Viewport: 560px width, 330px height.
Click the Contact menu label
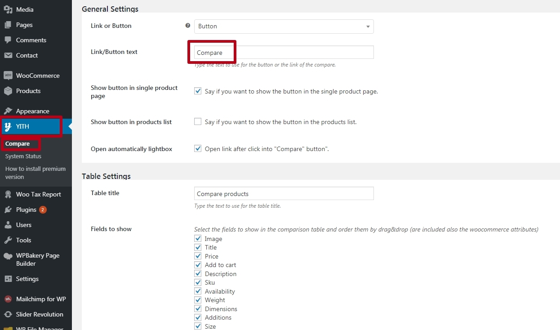[x=27, y=55]
